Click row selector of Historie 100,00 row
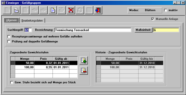 [98, 67]
